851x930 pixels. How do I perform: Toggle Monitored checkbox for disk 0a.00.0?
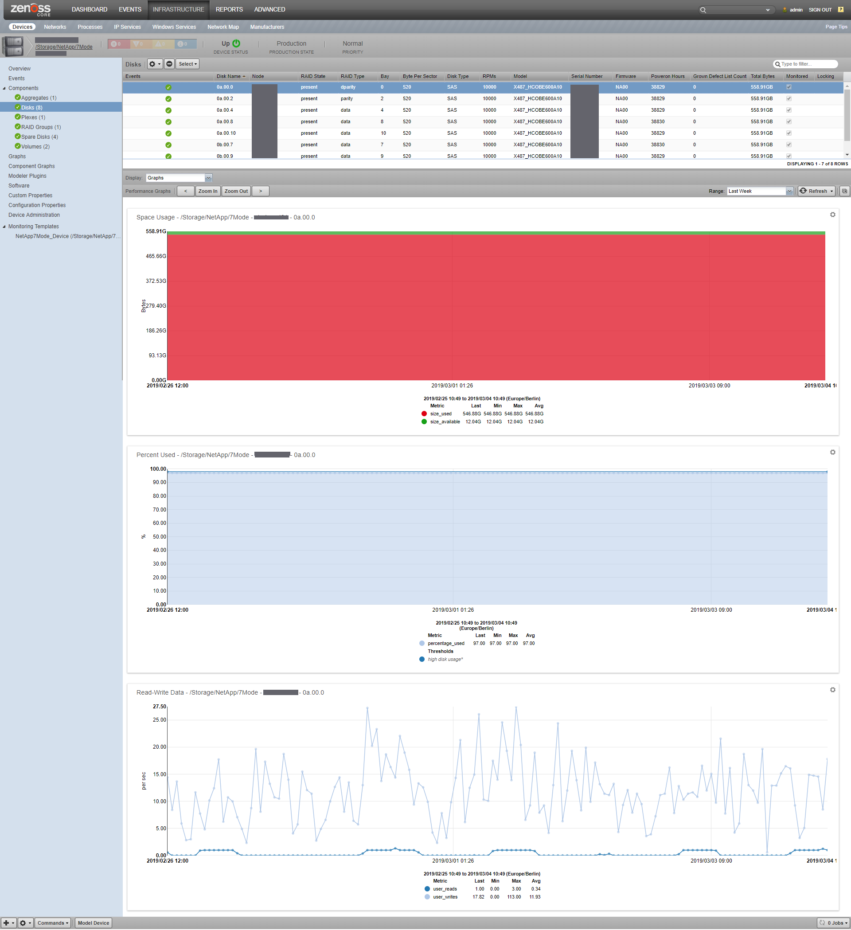(x=789, y=87)
